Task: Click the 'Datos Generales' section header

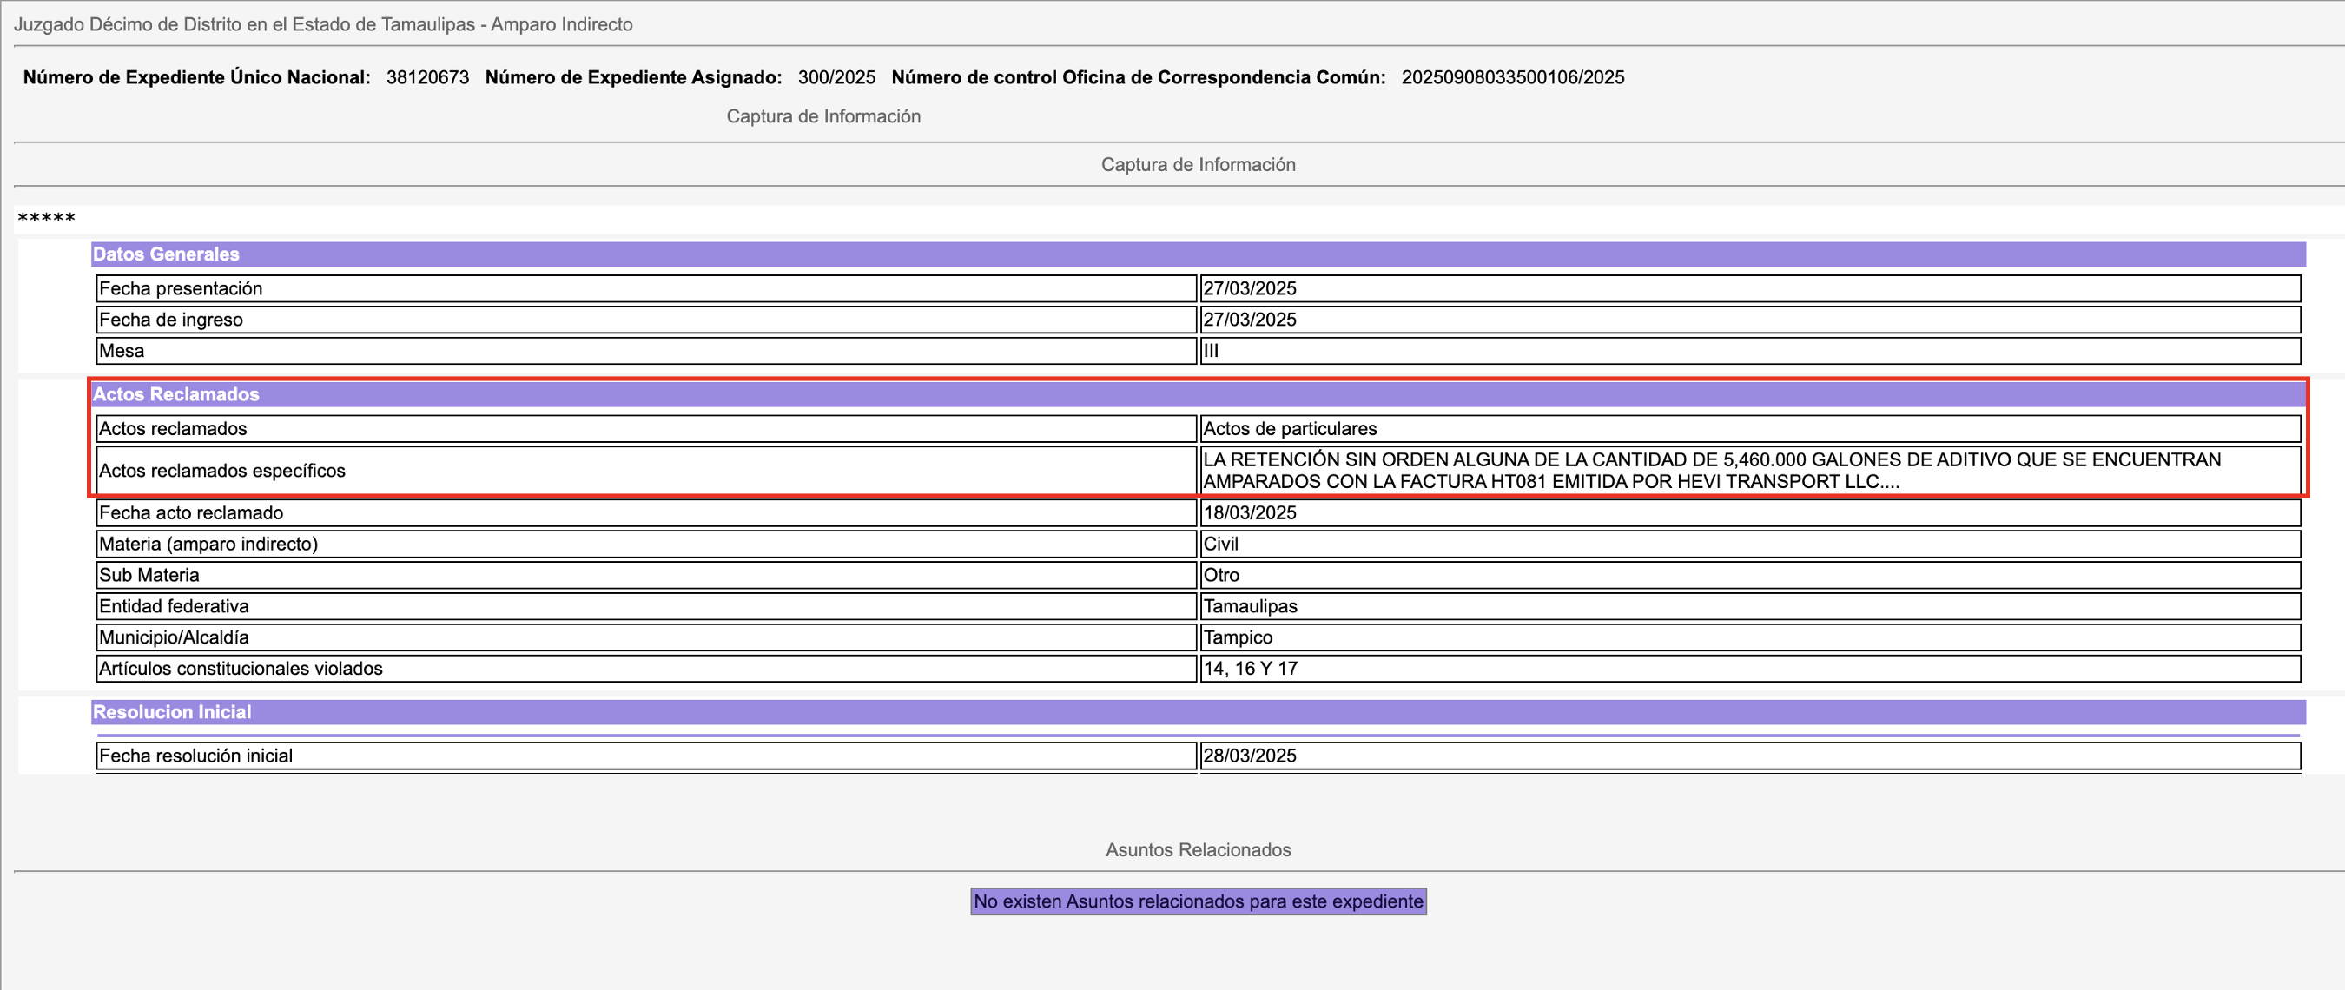Action: click(1198, 254)
